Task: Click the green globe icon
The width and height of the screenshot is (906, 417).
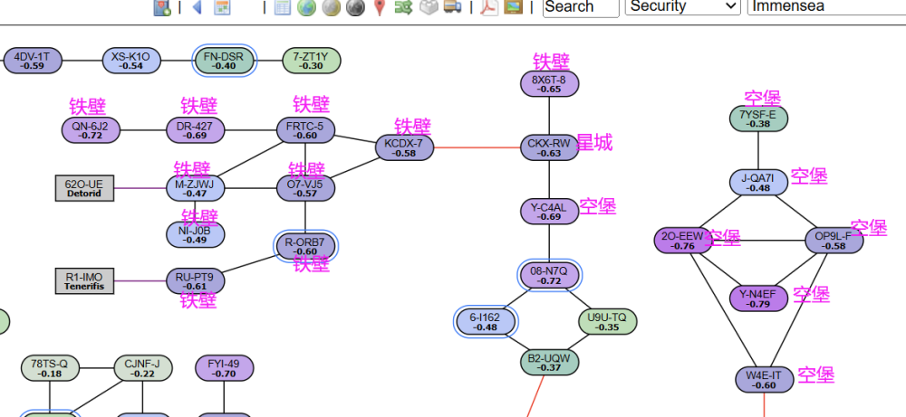Action: [306, 7]
